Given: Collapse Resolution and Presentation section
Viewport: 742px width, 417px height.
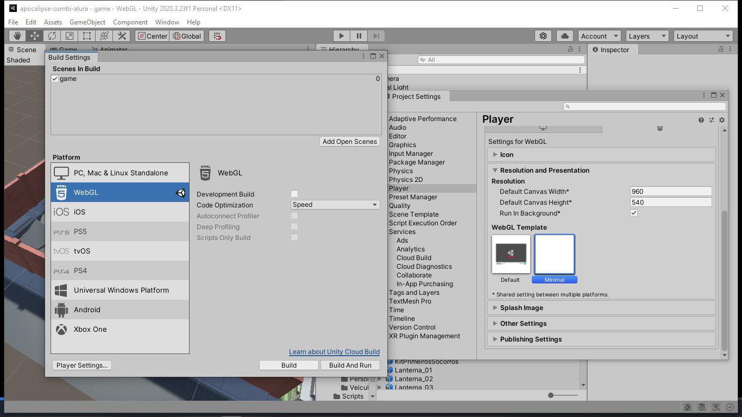Looking at the screenshot, I should pyautogui.click(x=601, y=170).
